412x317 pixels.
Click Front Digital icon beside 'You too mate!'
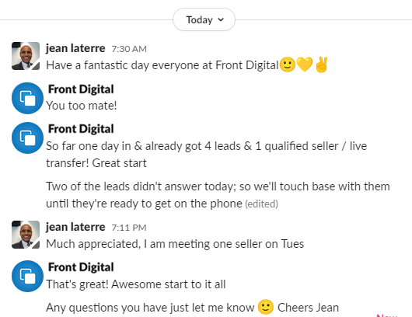[x=27, y=98]
